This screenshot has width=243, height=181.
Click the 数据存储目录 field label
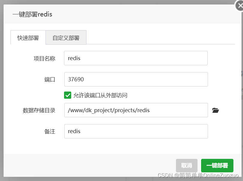(x=39, y=110)
